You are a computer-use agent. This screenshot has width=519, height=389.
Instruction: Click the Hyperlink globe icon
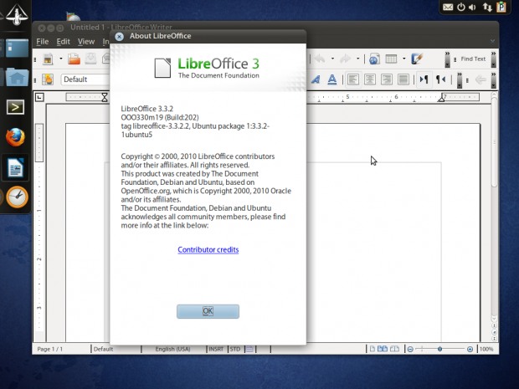(374, 59)
